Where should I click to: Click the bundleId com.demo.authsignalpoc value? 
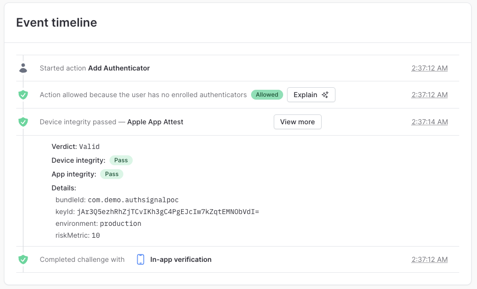click(133, 200)
